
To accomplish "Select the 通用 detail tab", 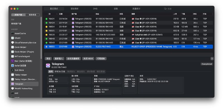I will (x=51, y=72).
